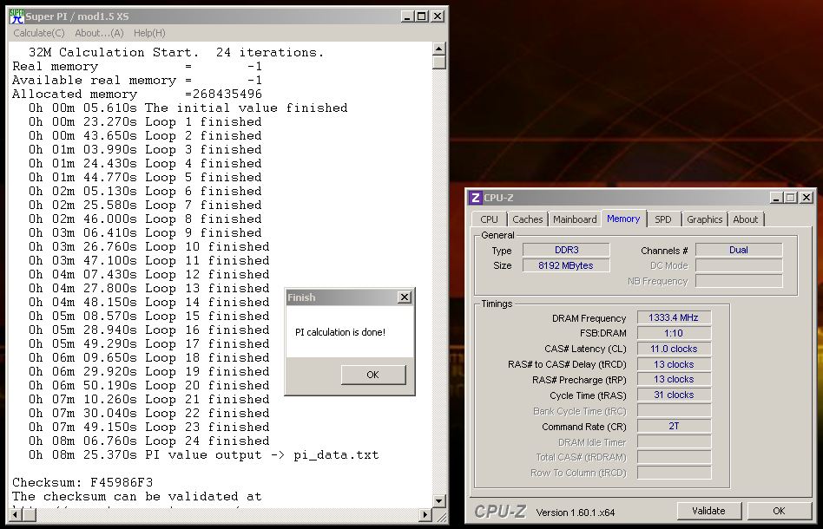This screenshot has height=529, width=823.
Task: Close the Finish dialog with X
Action: tap(405, 297)
